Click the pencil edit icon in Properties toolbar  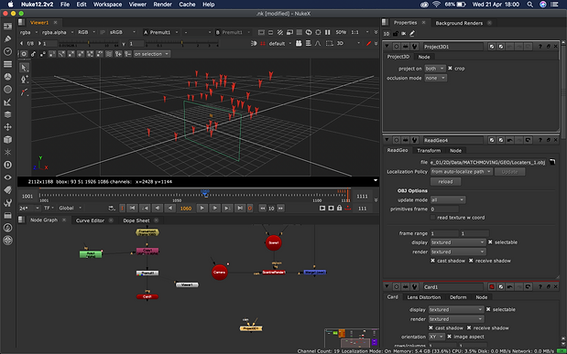412,34
